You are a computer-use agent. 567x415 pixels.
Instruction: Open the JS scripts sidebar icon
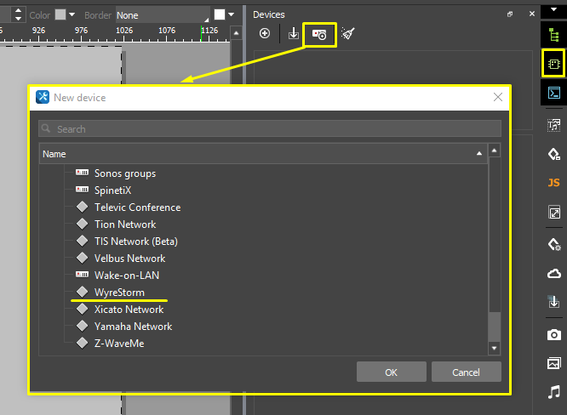pyautogui.click(x=554, y=182)
